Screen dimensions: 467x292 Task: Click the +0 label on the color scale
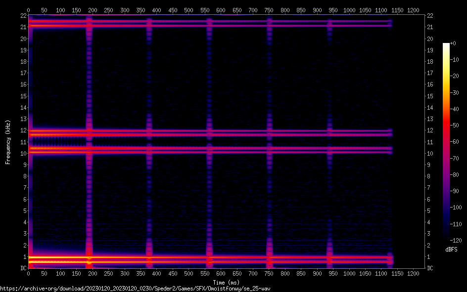454,44
